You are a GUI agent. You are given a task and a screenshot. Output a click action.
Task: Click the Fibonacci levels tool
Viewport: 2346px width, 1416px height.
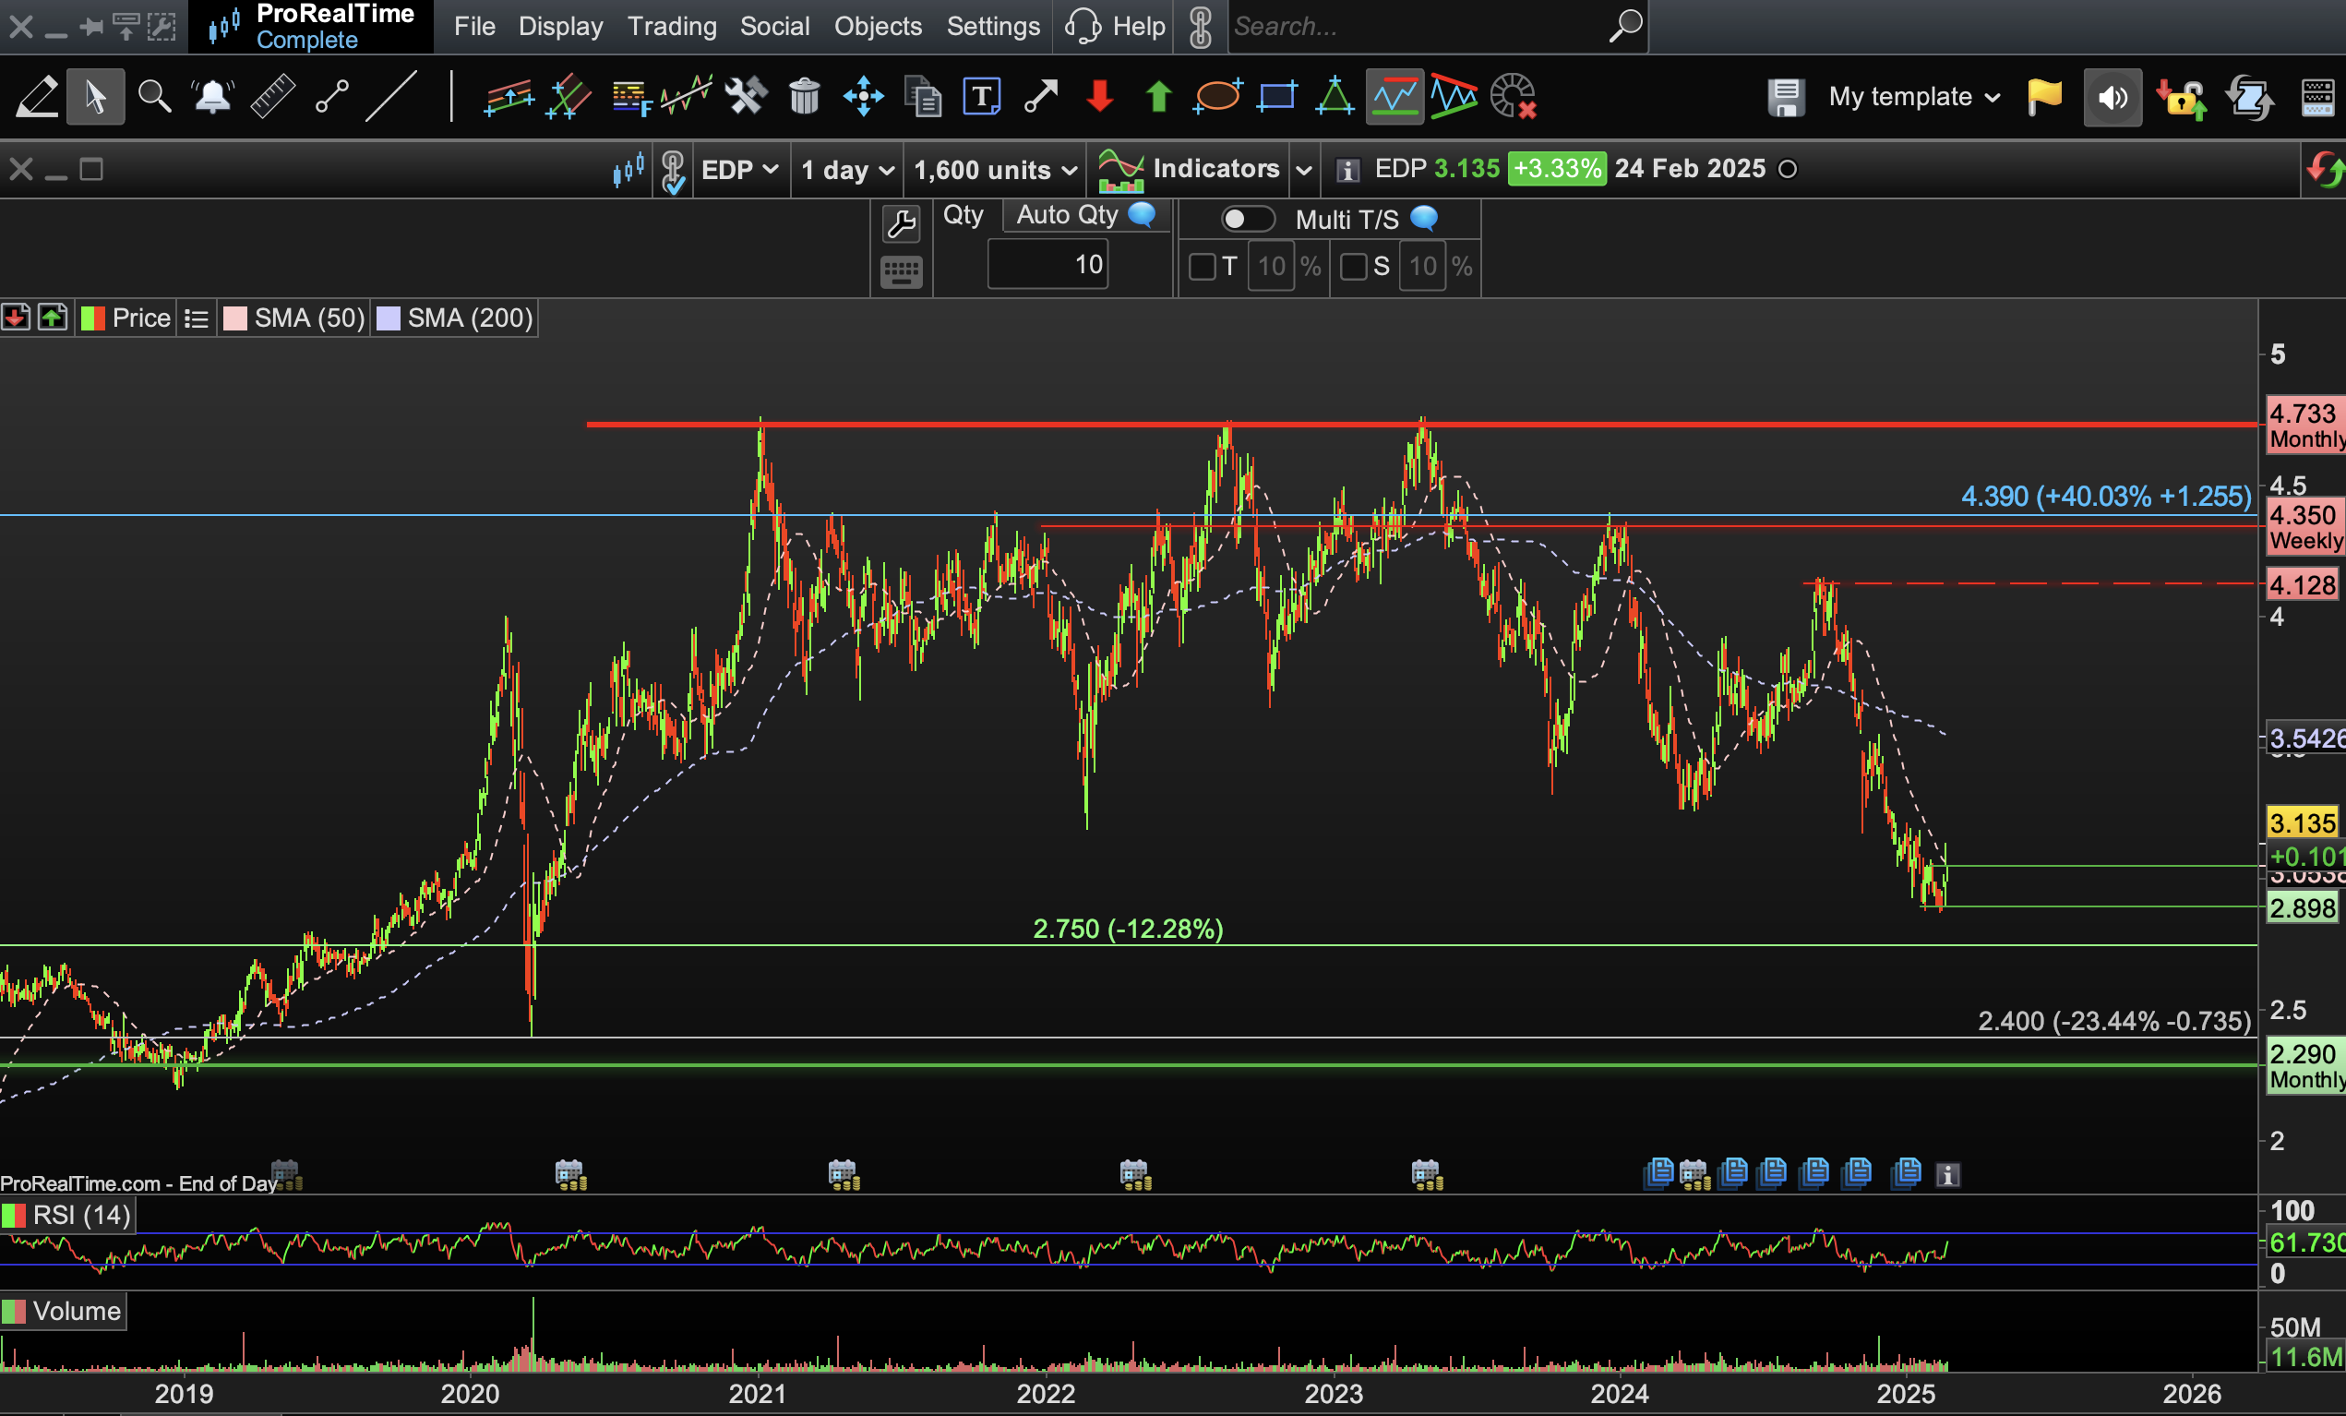(x=630, y=97)
